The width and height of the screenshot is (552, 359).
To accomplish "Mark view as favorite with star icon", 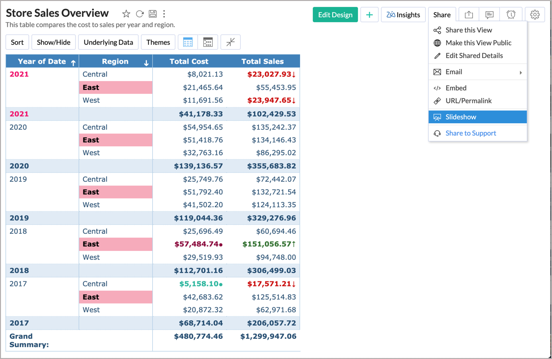I will point(126,14).
